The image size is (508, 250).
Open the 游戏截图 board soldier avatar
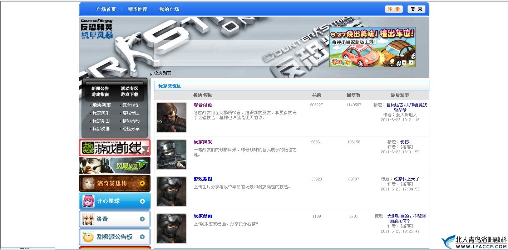(172, 192)
